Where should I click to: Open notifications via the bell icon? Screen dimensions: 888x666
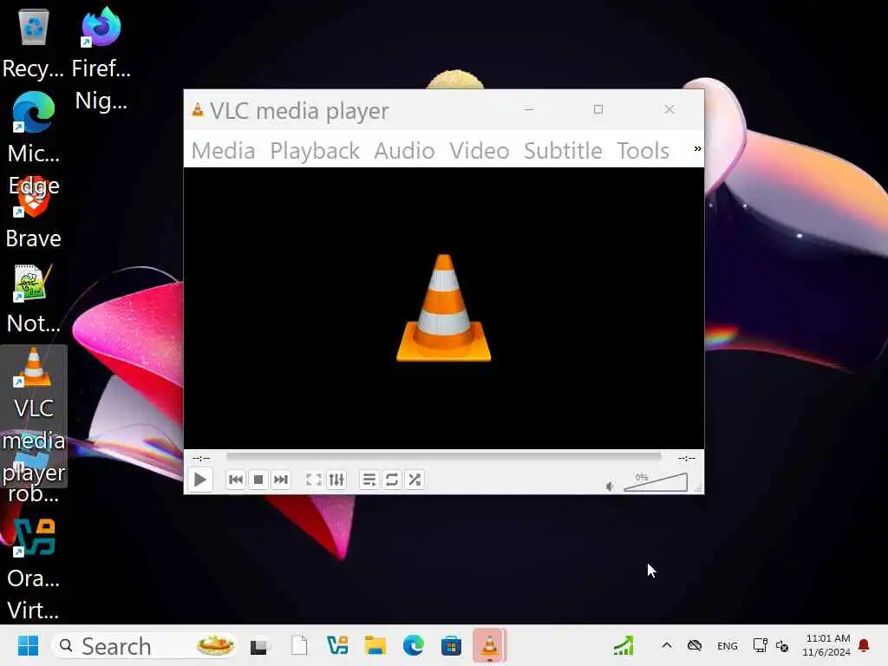[x=865, y=645]
